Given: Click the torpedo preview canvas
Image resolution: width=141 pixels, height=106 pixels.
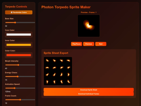Looking at the screenshot, I should tap(89, 26).
